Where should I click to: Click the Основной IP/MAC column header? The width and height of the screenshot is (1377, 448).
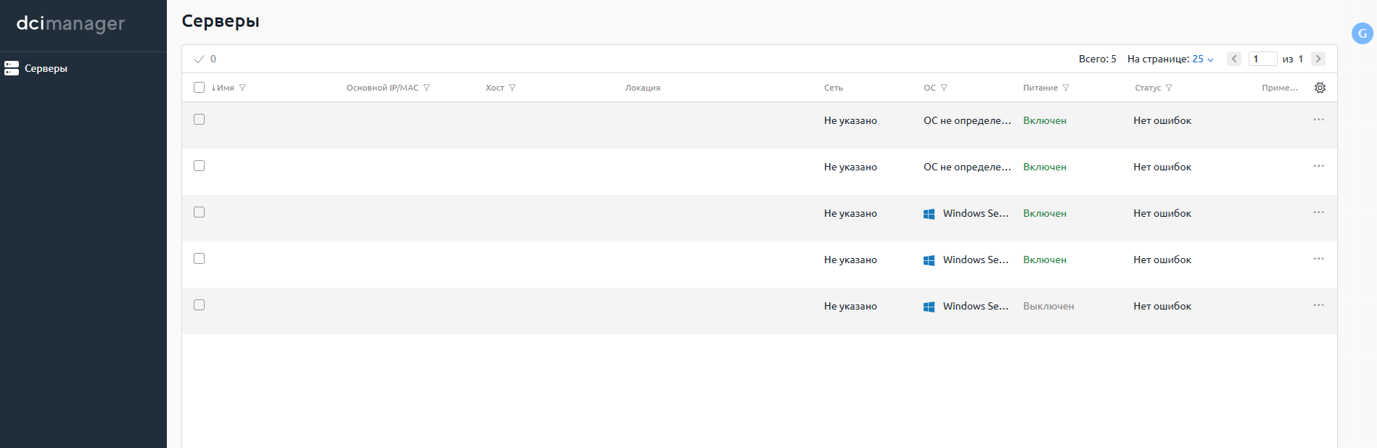[x=382, y=88]
